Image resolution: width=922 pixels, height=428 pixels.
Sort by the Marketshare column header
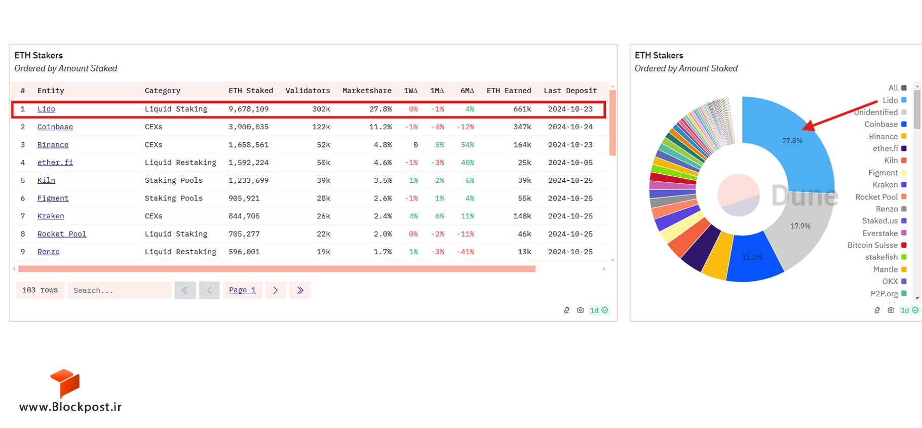[x=367, y=91]
